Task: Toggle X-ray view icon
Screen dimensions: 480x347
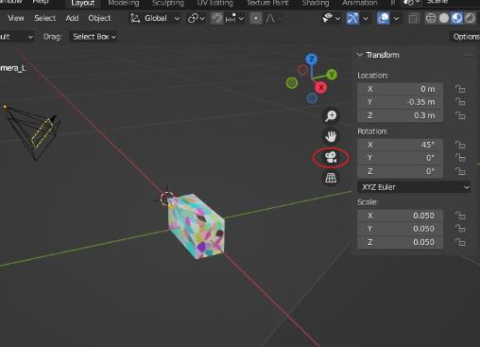Action: click(413, 19)
